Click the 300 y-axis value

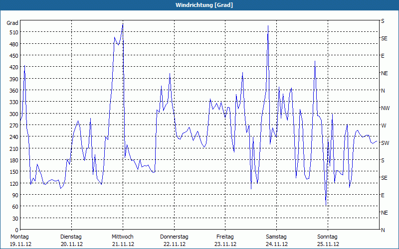coord(14,114)
